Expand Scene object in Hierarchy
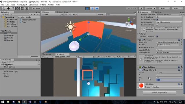 [x=3, y=74]
